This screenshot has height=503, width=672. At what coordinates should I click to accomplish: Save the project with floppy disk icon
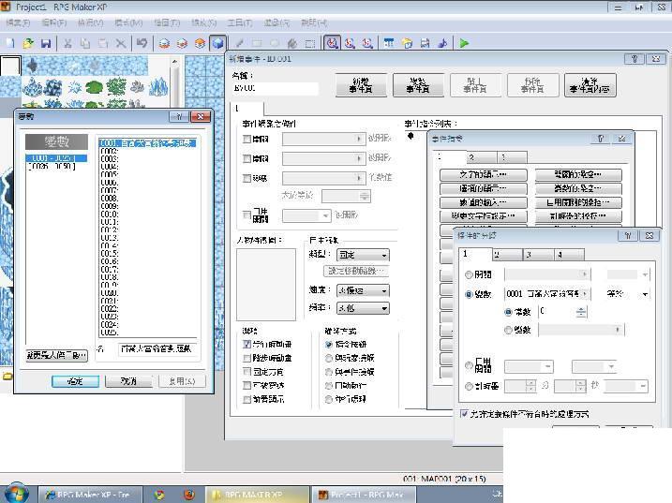click(x=46, y=43)
